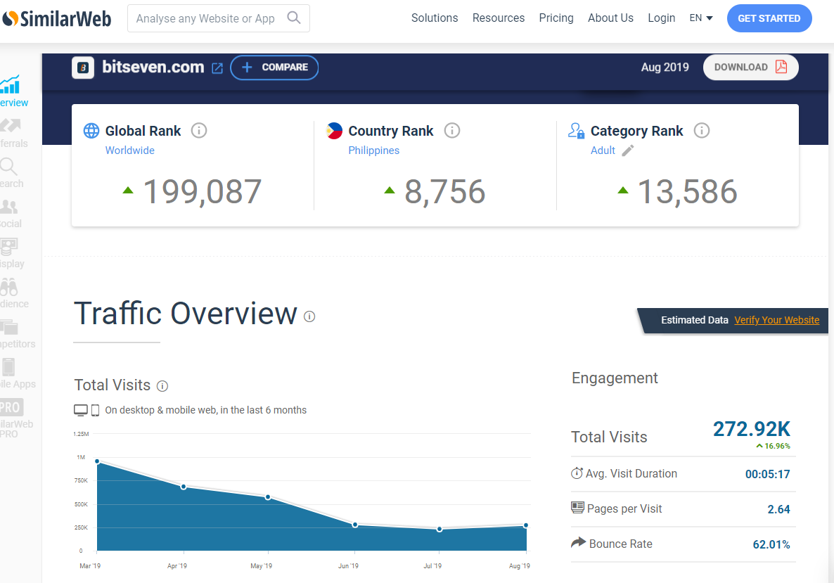
Task: Click the Category Rank value 13,586
Action: pos(687,191)
